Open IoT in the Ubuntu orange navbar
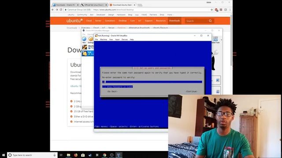The image size is (282, 158). pyautogui.click(x=140, y=21)
